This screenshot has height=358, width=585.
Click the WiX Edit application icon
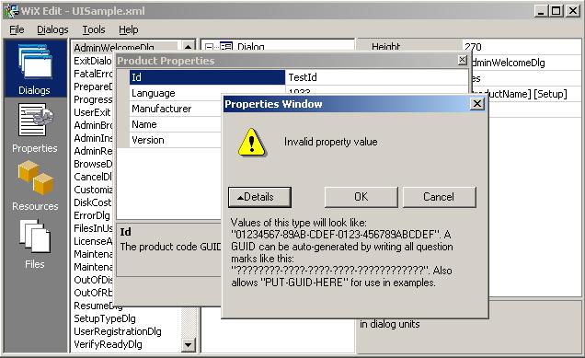[11, 10]
